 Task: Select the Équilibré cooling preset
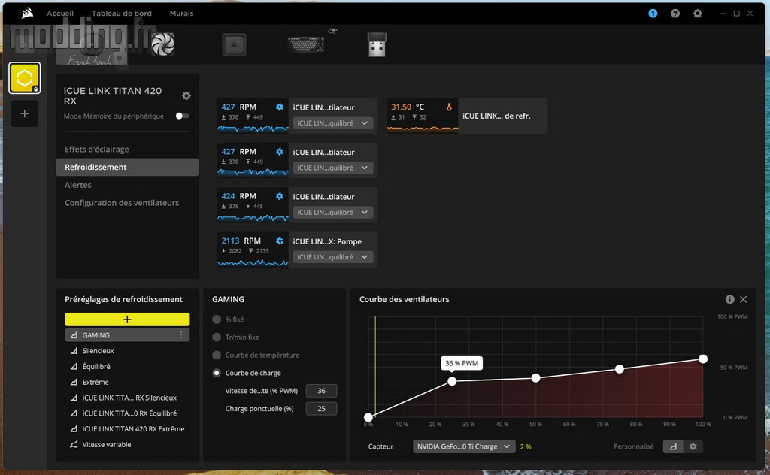pyautogui.click(x=127, y=367)
